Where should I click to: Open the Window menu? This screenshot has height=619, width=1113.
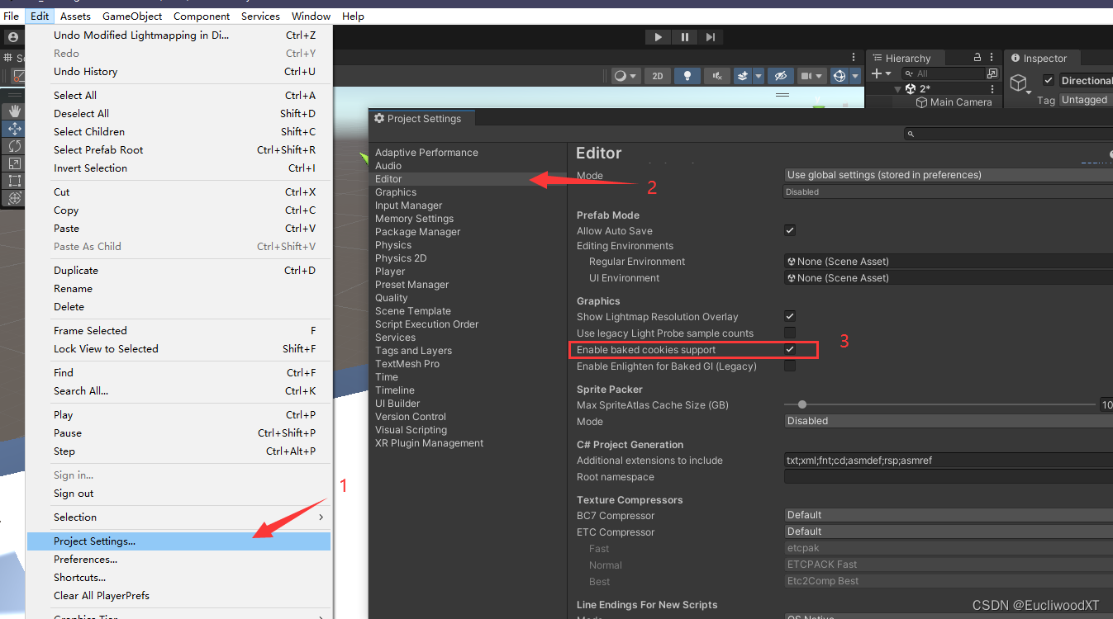(311, 16)
